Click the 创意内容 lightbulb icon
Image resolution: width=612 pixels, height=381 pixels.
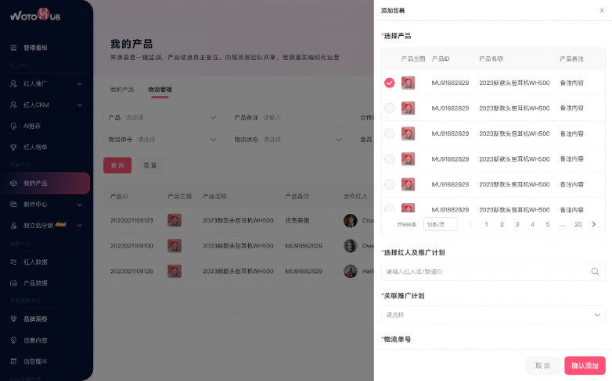point(13,340)
